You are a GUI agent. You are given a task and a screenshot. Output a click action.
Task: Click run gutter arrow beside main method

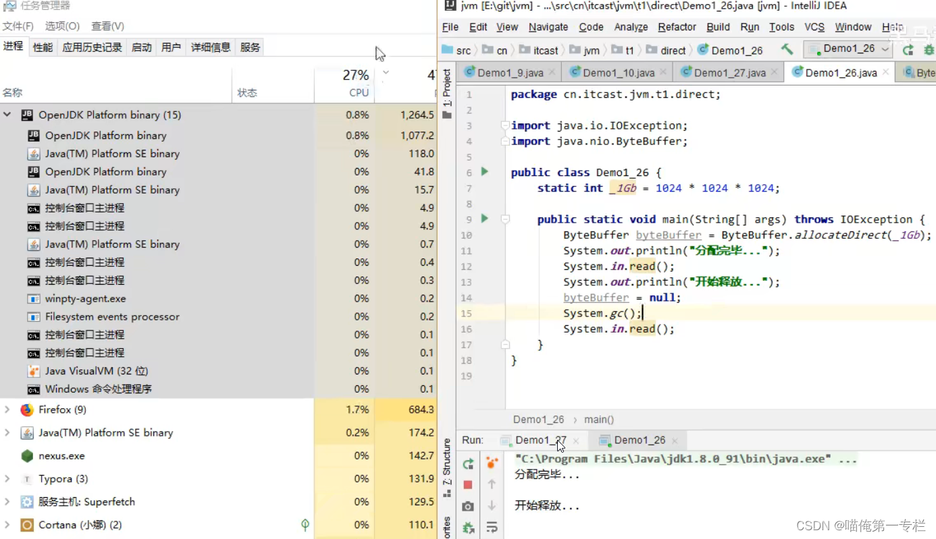tap(484, 219)
